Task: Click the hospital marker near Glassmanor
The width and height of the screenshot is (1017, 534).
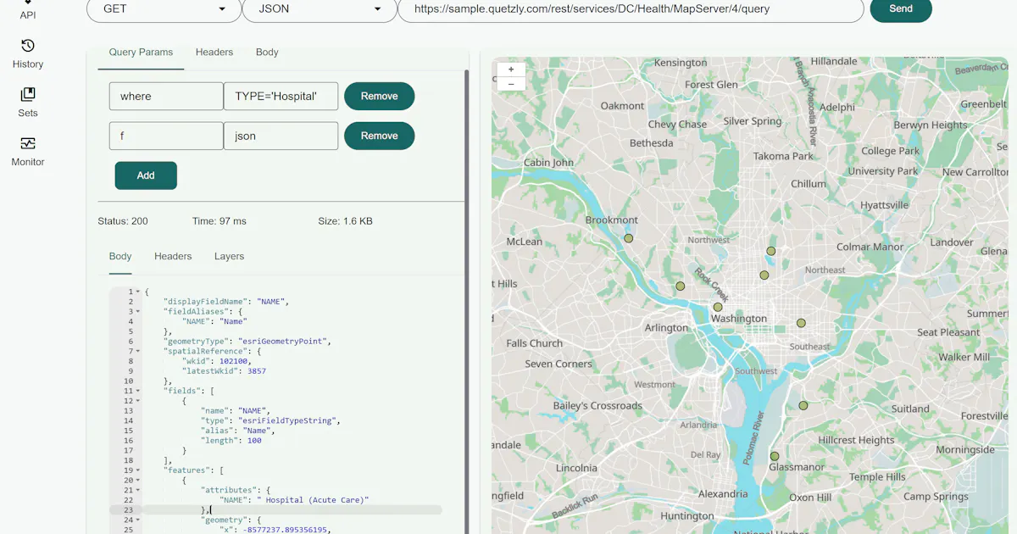Action: coord(775,456)
